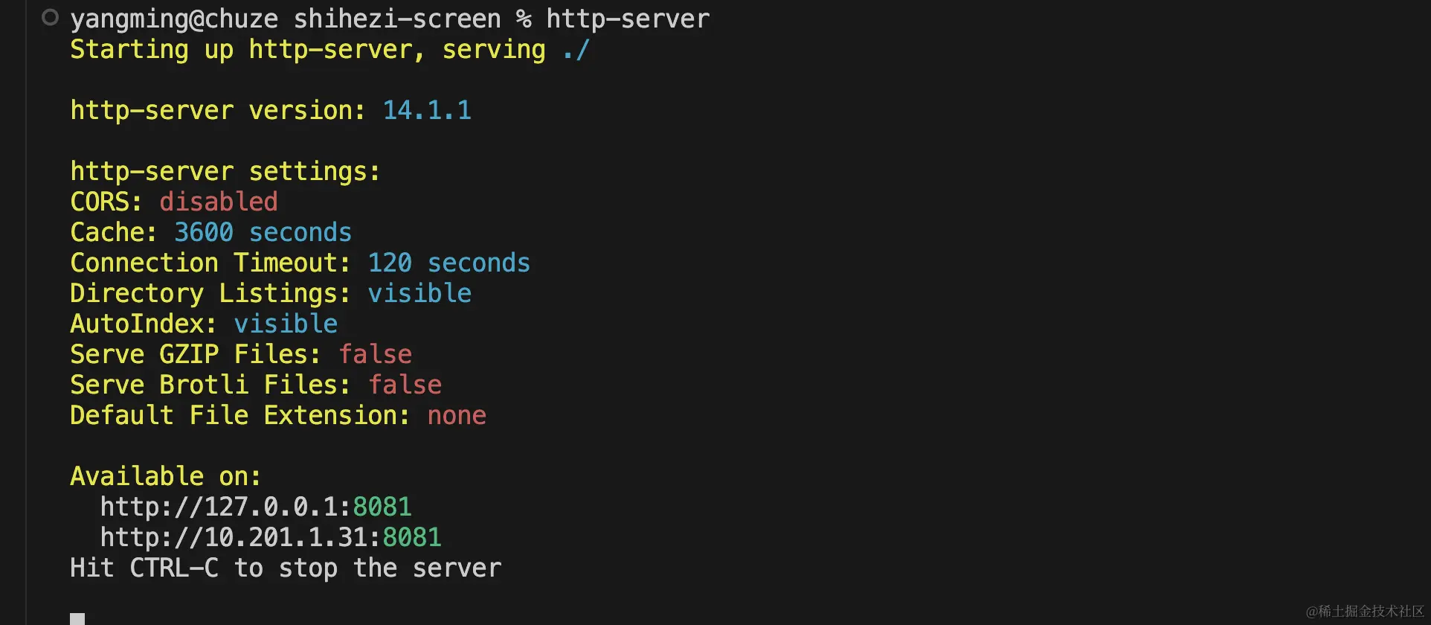This screenshot has width=1431, height=625.
Task: Click the Directory Listings visible value
Action: (419, 293)
